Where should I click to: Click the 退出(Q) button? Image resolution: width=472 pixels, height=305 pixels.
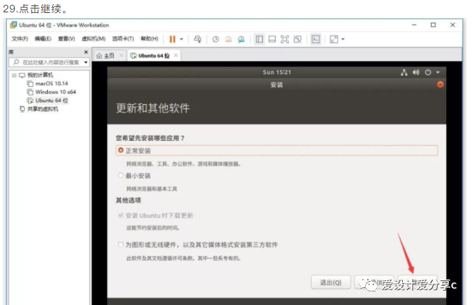pos(331,282)
